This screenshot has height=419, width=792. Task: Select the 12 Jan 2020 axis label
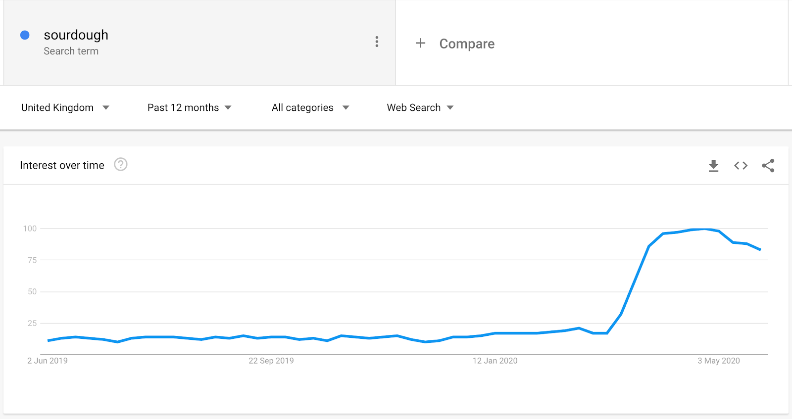(495, 361)
